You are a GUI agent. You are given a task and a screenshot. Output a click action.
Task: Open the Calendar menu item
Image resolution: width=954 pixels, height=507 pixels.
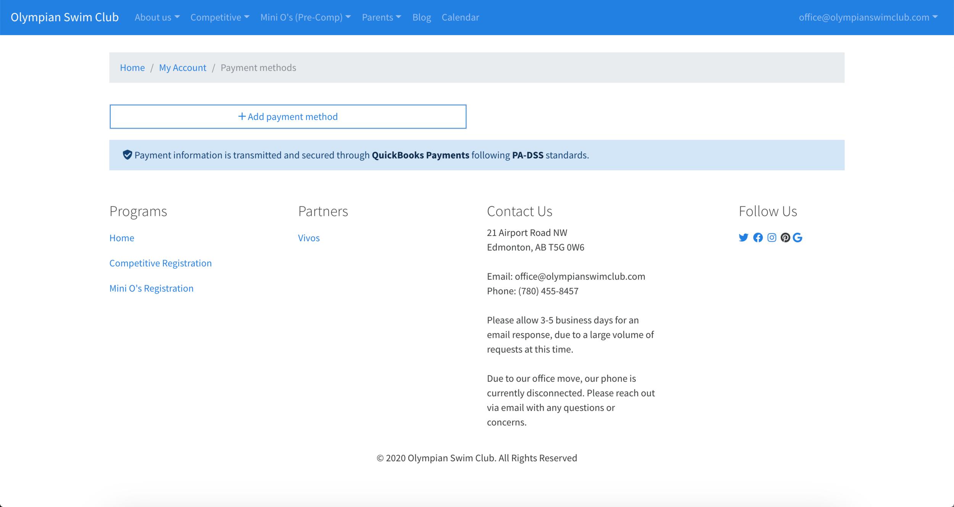pos(460,17)
